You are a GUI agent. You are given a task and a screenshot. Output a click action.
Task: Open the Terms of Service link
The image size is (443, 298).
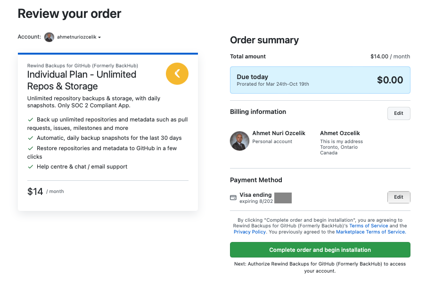coord(369,226)
